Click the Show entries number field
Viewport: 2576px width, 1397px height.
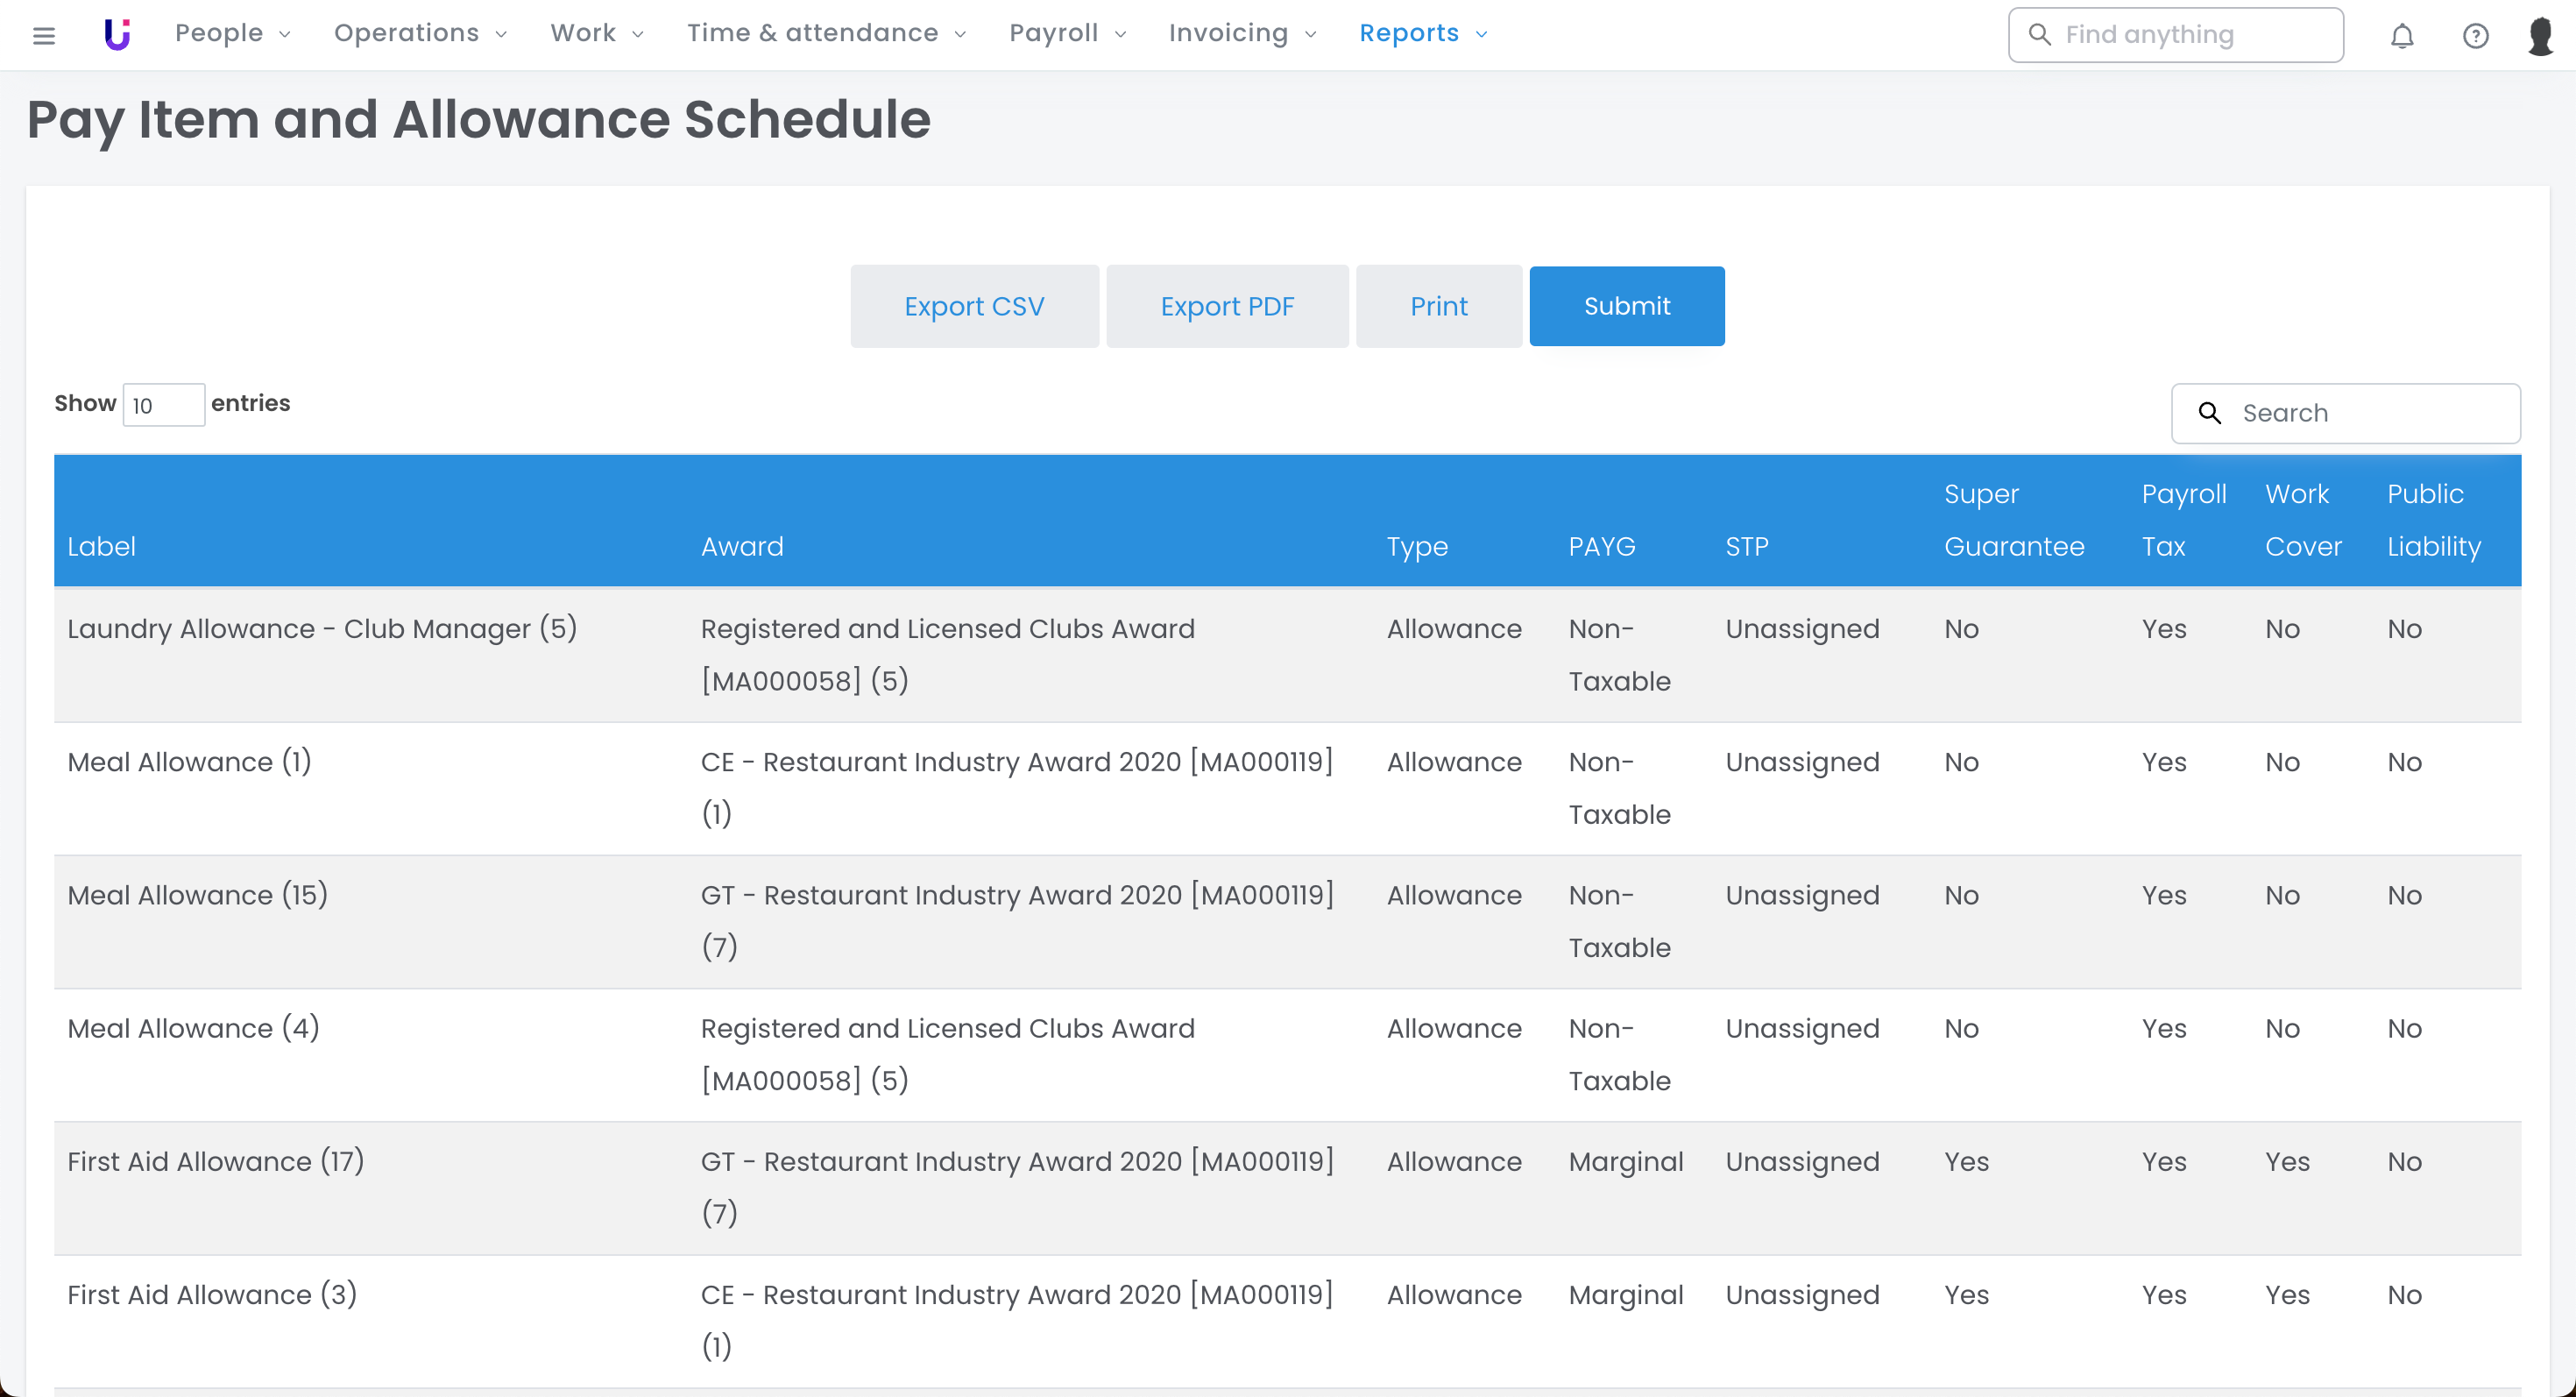[163, 405]
